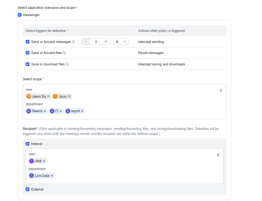Click the info icon beside Send or forward files
This screenshot has width=262, height=201.
(65, 53)
